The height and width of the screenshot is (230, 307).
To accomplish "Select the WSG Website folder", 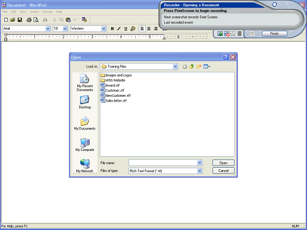I will pos(113,80).
